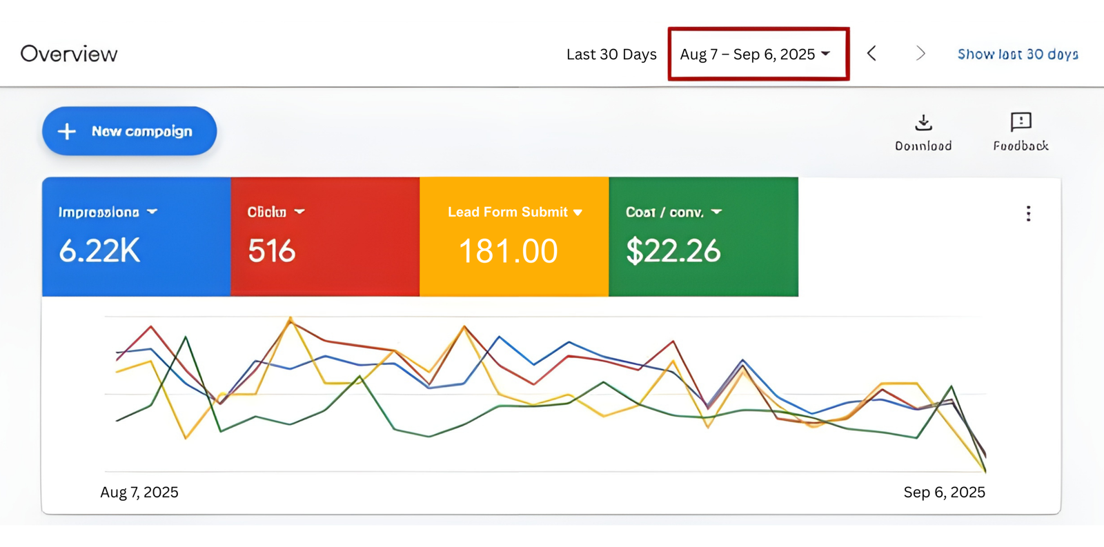Open the Feedback speech bubble icon
1104x547 pixels.
[1021, 122]
